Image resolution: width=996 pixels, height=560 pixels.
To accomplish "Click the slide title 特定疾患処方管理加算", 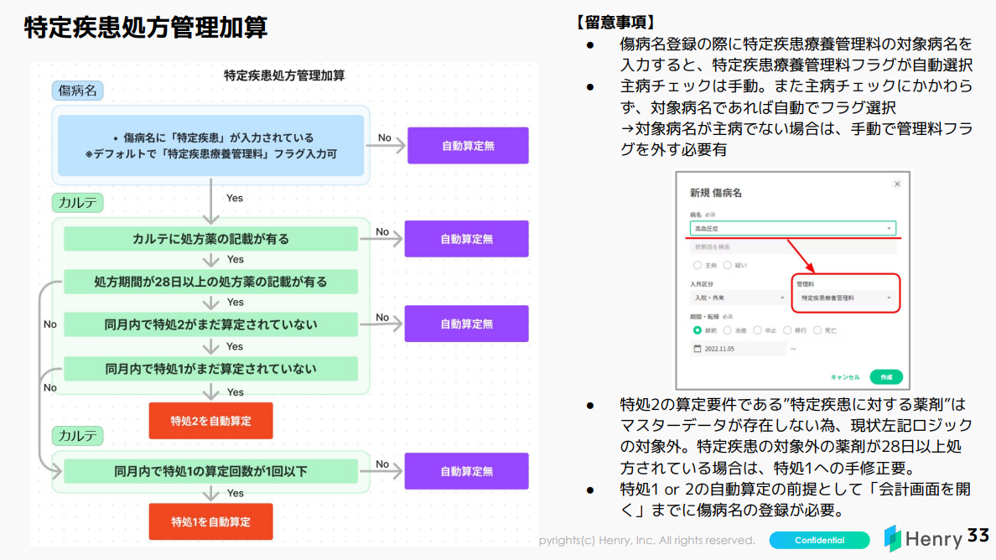I will (146, 28).
